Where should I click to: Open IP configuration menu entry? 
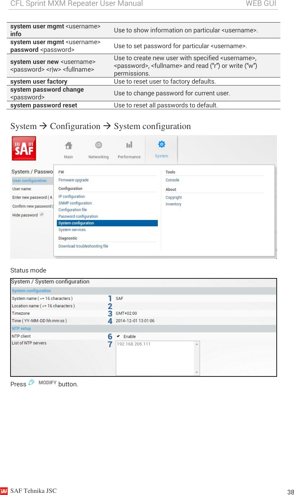click(71, 196)
